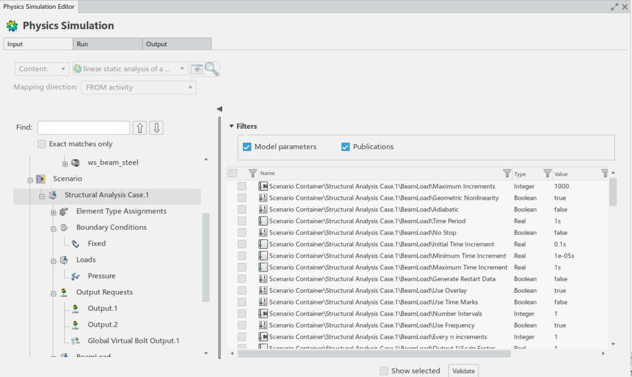Click the find next down-arrow icon
The height and width of the screenshot is (377, 632).
[156, 128]
